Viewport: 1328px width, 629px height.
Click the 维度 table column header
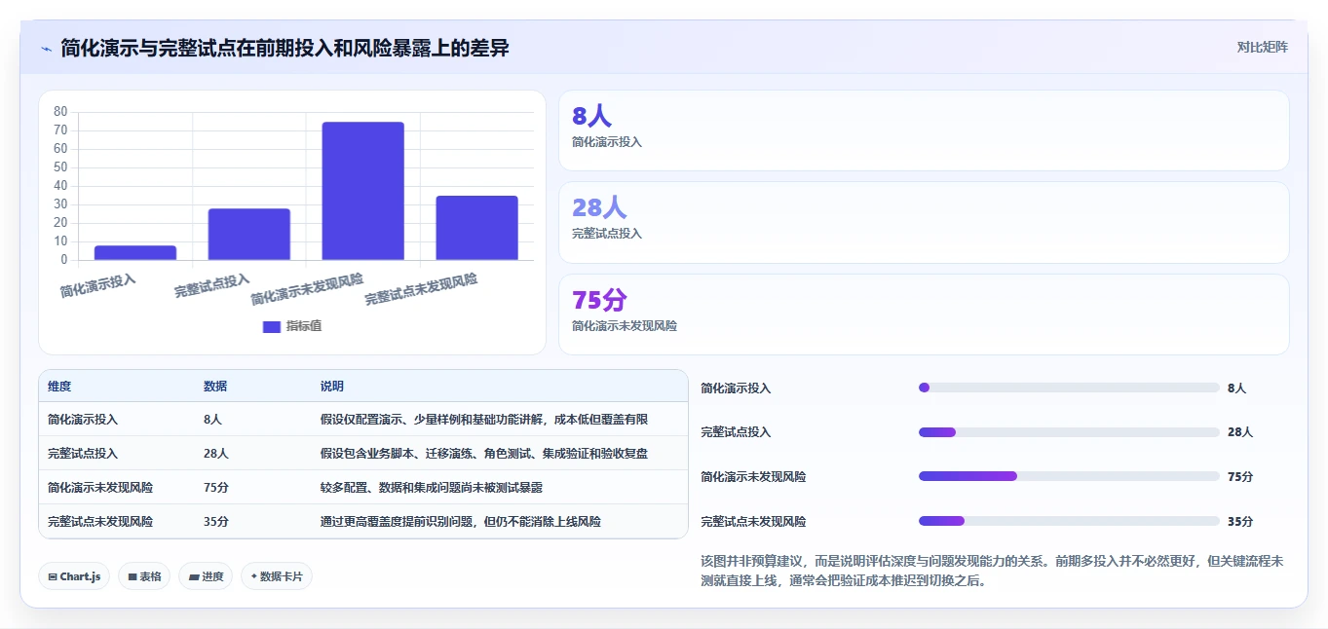click(59, 387)
